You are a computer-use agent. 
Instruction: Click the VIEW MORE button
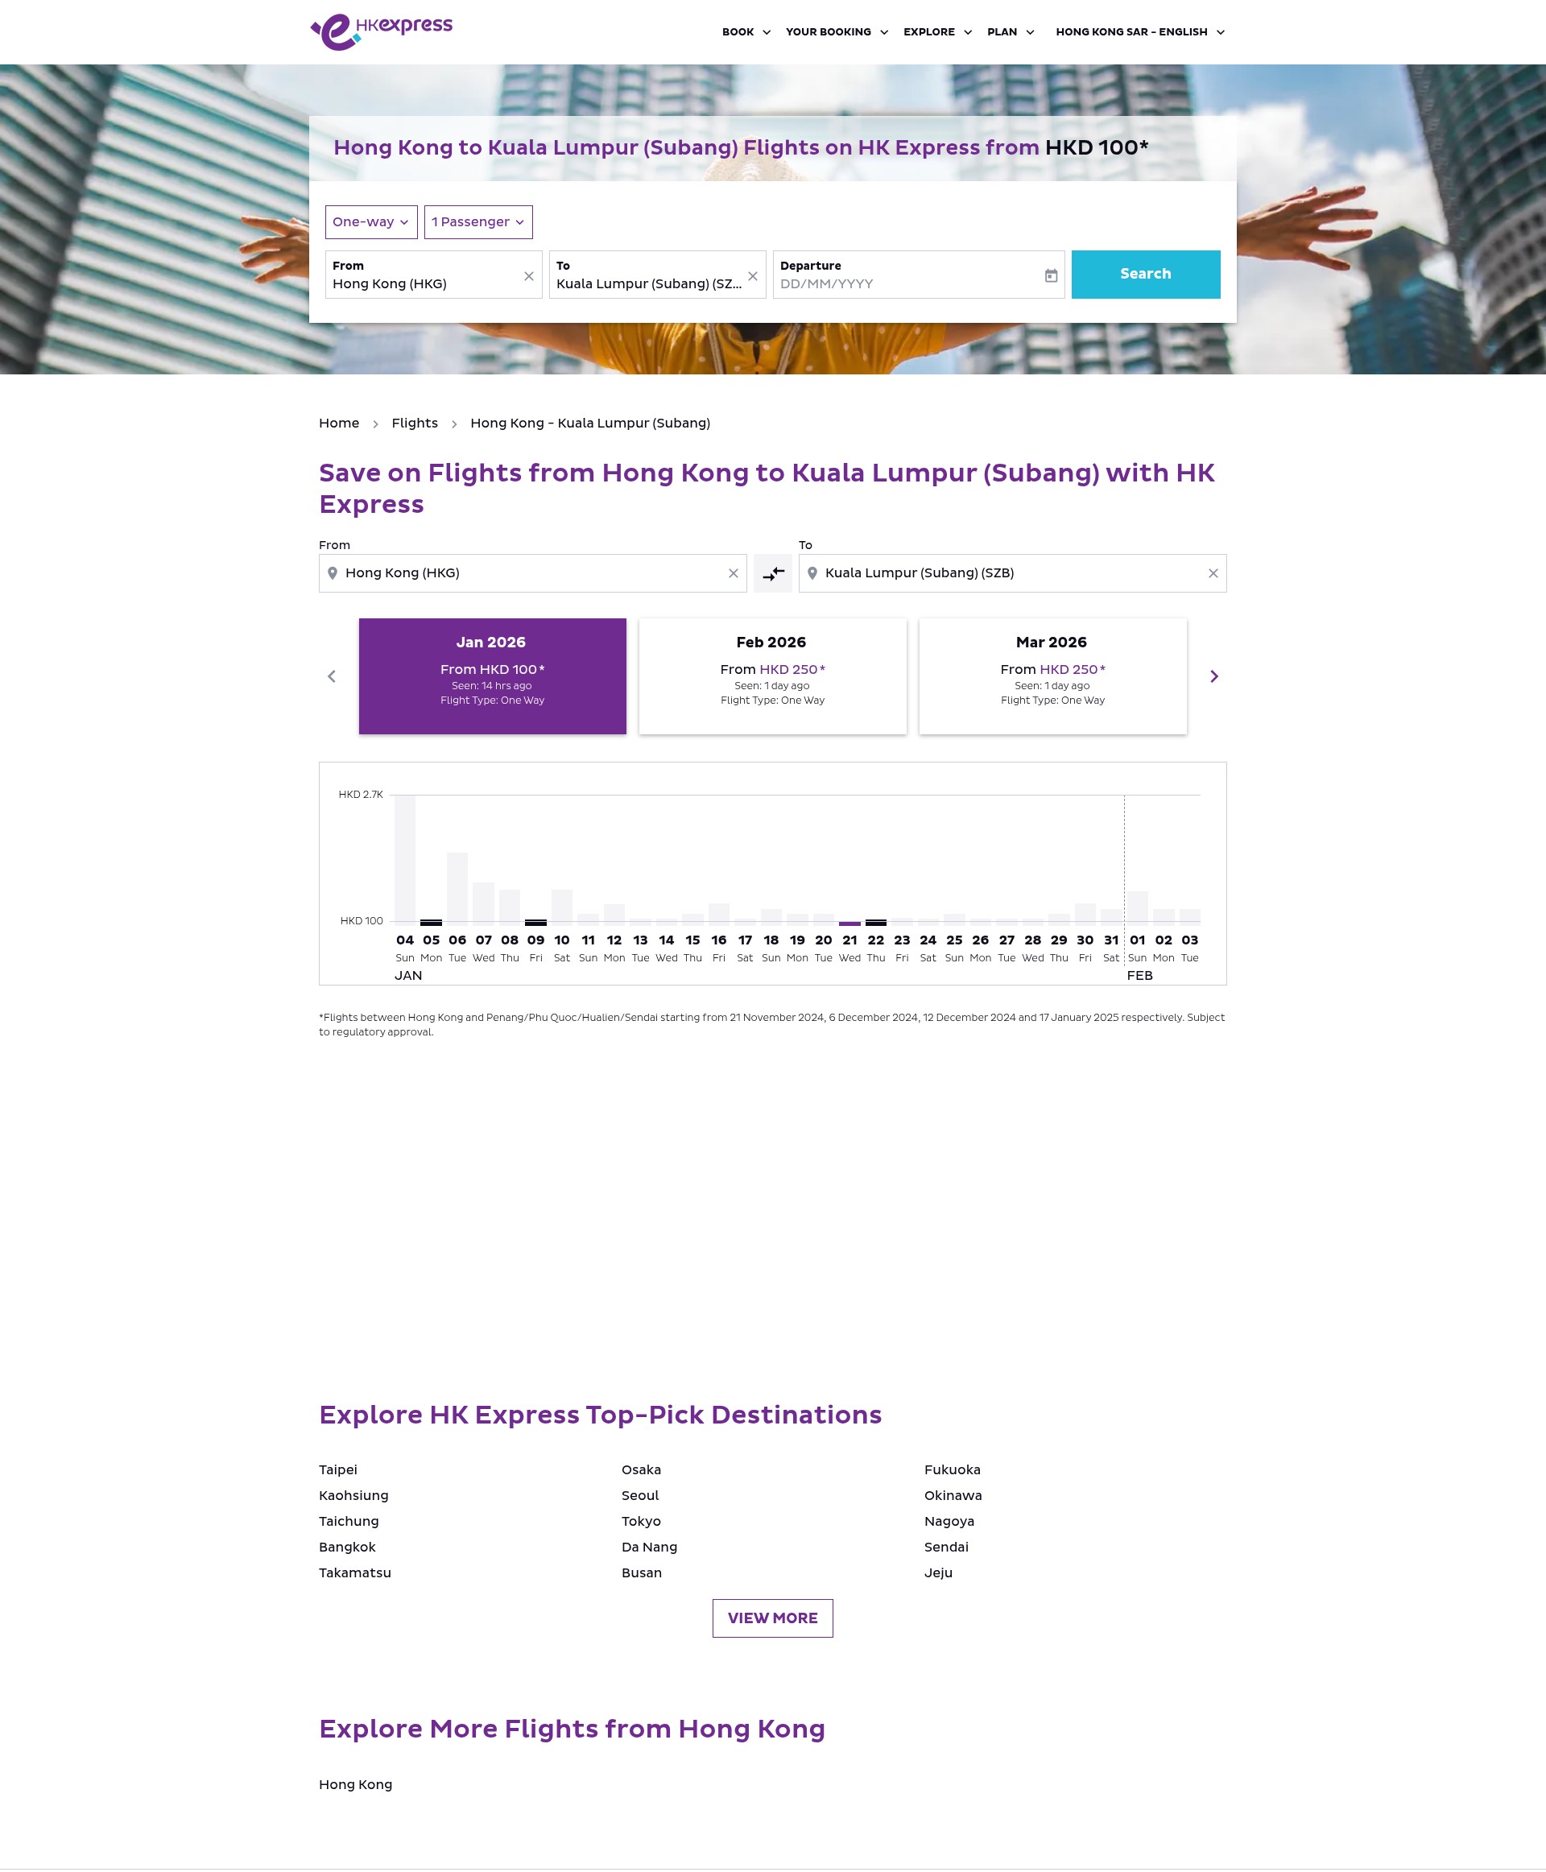coord(772,1618)
